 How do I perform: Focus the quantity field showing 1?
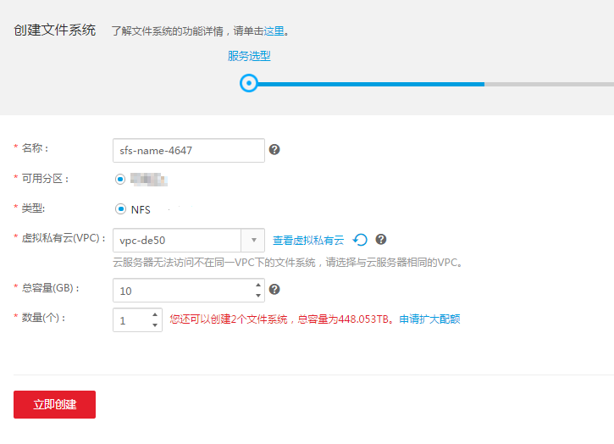(x=137, y=320)
